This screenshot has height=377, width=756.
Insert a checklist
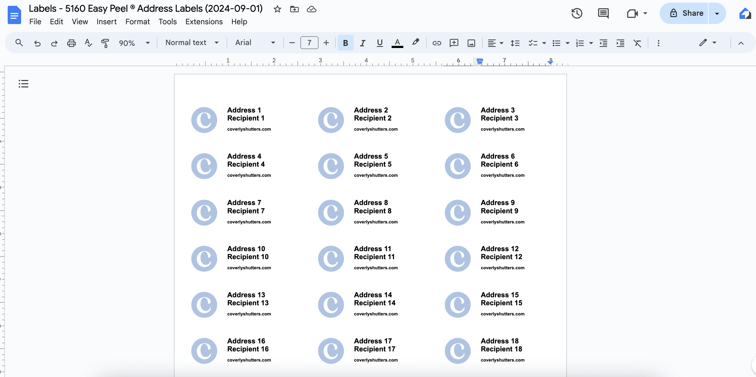533,43
